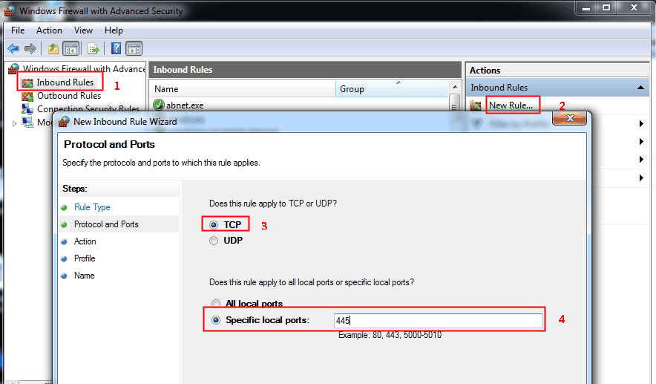This screenshot has width=656, height=384.
Task: Click New Rule... in Actions pane
Action: tap(511, 105)
